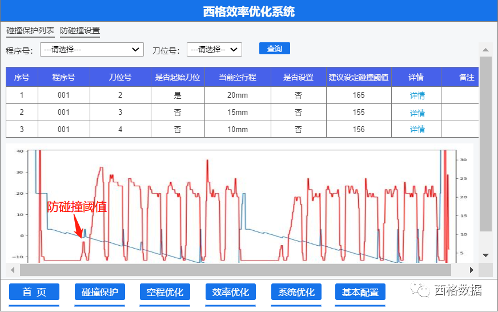The height and width of the screenshot is (312, 498).
Task: Open 详情 link for row 1
Action: click(x=417, y=95)
